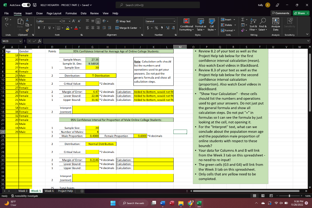Toggle Bottom Align

click(x=98, y=21)
